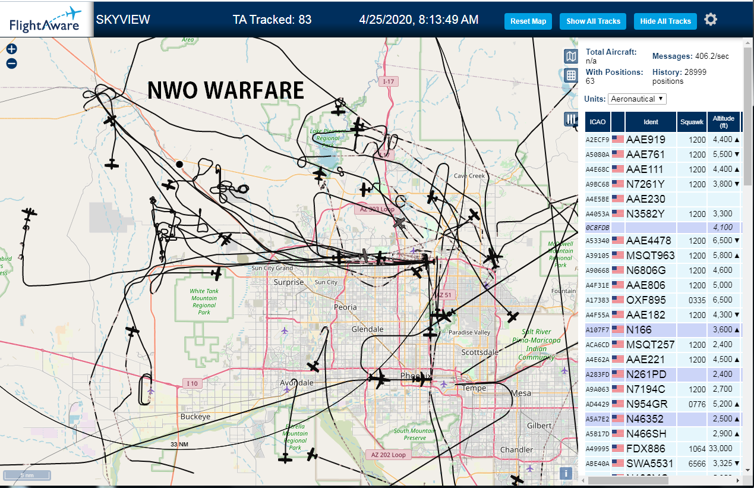Select aircraft row AAE761
Image resolution: width=754 pixels, height=488 pixels.
tap(663, 155)
